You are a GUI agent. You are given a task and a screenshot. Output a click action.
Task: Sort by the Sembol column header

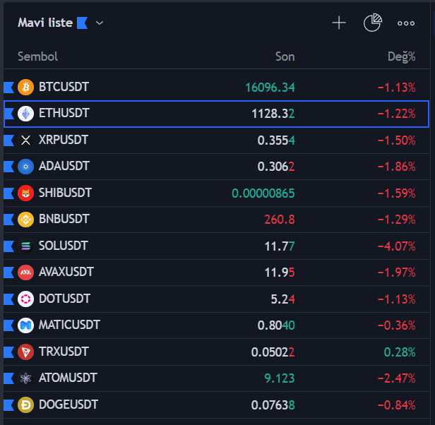point(37,56)
